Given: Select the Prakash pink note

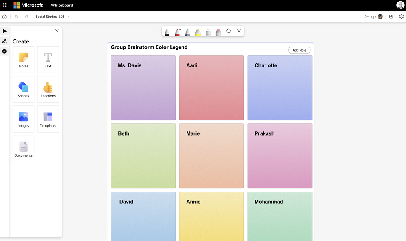Looking at the screenshot, I should [280, 156].
